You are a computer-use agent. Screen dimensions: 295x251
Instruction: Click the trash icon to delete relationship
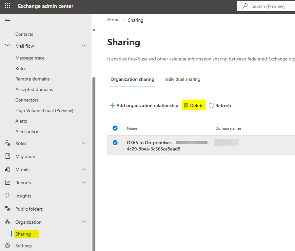coord(186,105)
